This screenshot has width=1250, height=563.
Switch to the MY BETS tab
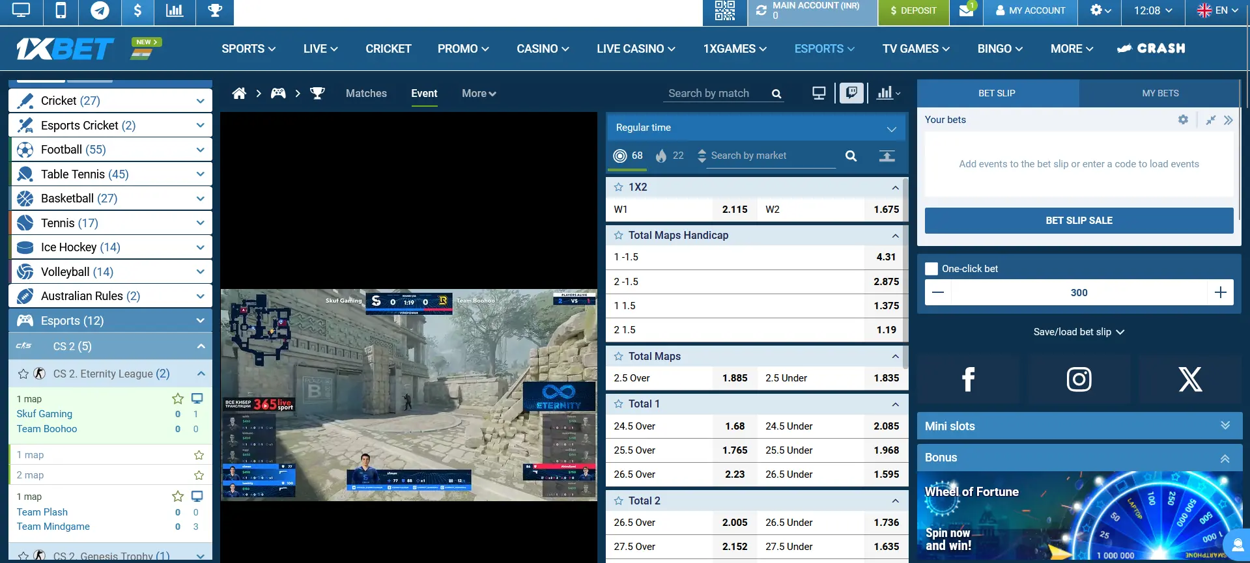1160,93
